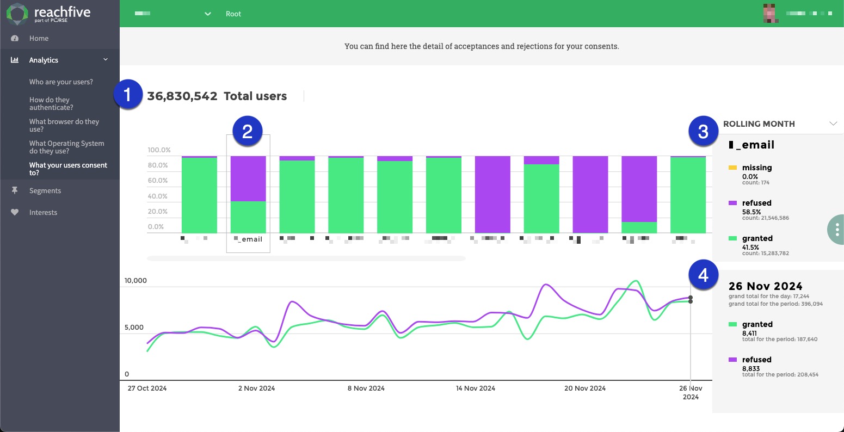Viewport: 844px width, 432px height.
Task: Click the horizontal scrollbar under bar chart
Action: [306, 258]
